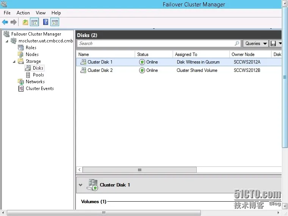Click the Online status icon for Cluster Disk 2
Screen dimensions: 288x216
pyautogui.click(x=142, y=70)
